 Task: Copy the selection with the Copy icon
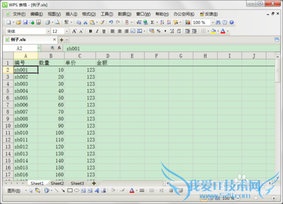(x=79, y=22)
